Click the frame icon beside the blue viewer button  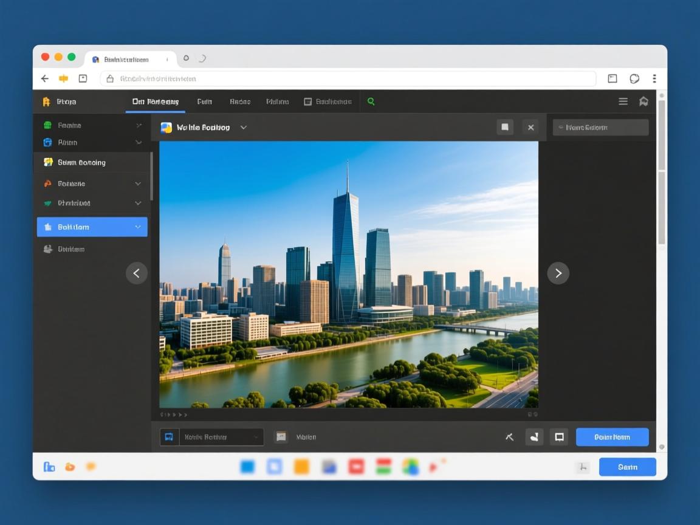click(559, 437)
